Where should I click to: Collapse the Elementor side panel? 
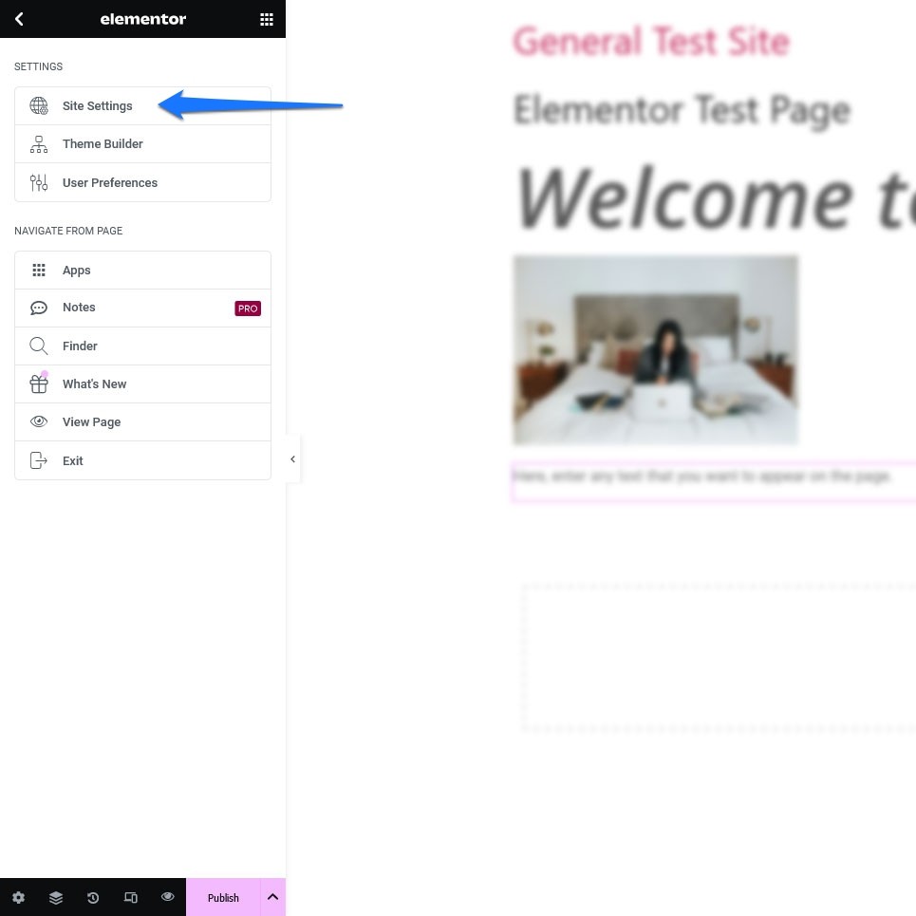292,459
